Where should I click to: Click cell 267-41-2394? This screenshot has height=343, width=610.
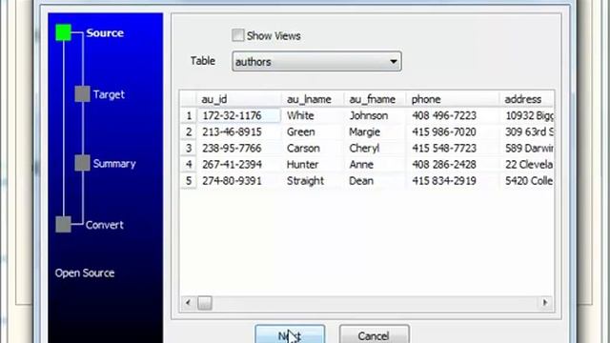tap(239, 165)
